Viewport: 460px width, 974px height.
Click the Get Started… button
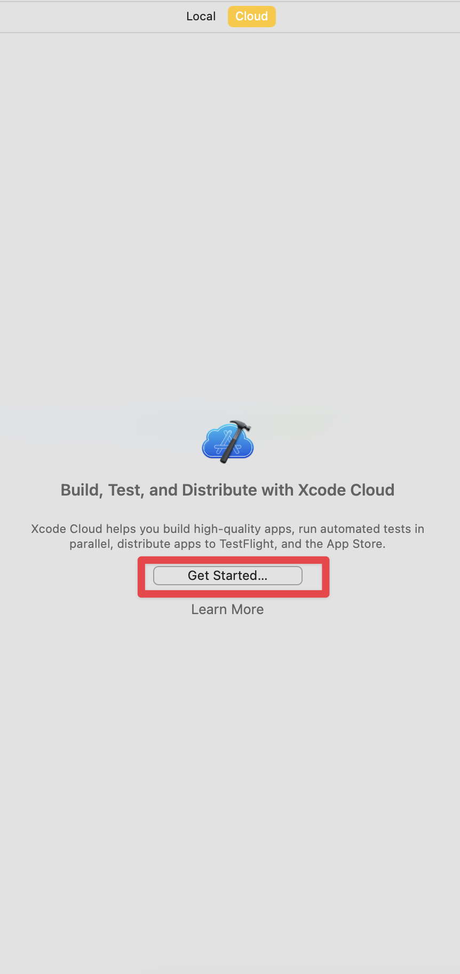click(x=228, y=576)
